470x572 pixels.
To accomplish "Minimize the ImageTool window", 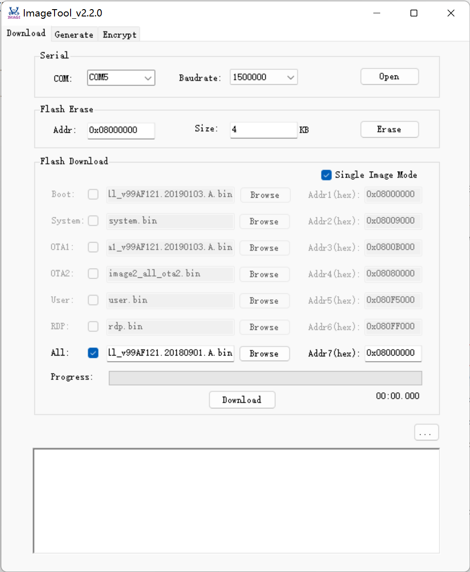I will pyautogui.click(x=377, y=13).
